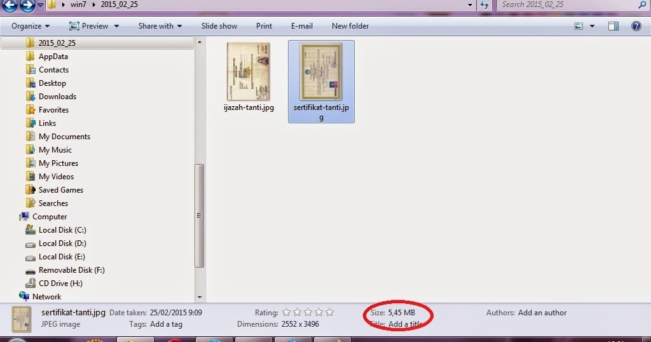Click the Local Disk (E:) drive icon
The height and width of the screenshot is (342, 651).
coord(31,257)
